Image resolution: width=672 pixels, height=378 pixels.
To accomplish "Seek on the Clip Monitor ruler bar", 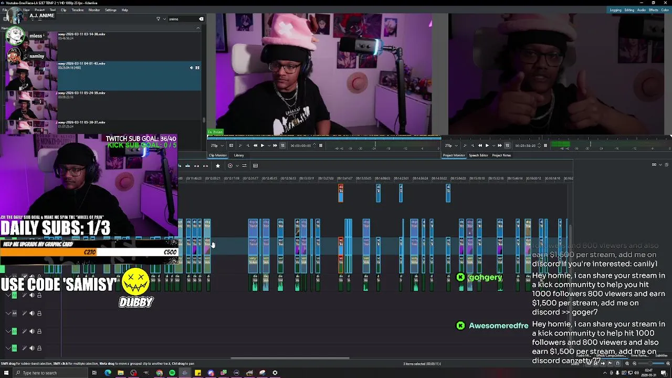I will (x=324, y=138).
